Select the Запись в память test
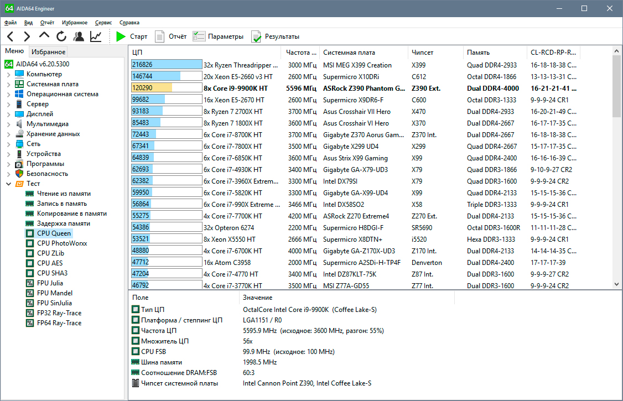The height and width of the screenshot is (401, 623). (56, 204)
